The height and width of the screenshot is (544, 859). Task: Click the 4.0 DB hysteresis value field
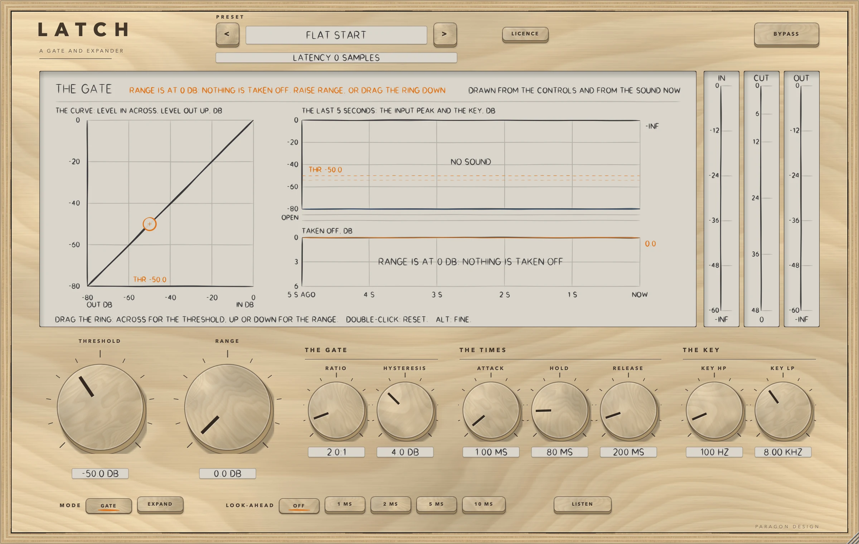[x=405, y=452]
